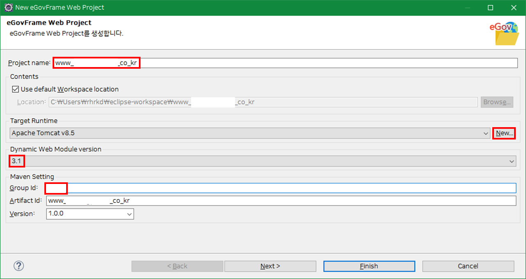
Task: Click the eGov folder logo icon
Action: [505, 33]
